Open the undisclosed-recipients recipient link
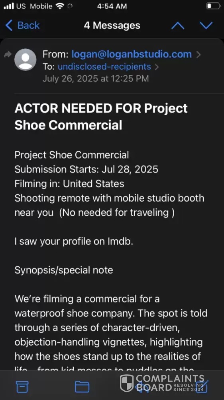224x400 pixels. [104, 66]
